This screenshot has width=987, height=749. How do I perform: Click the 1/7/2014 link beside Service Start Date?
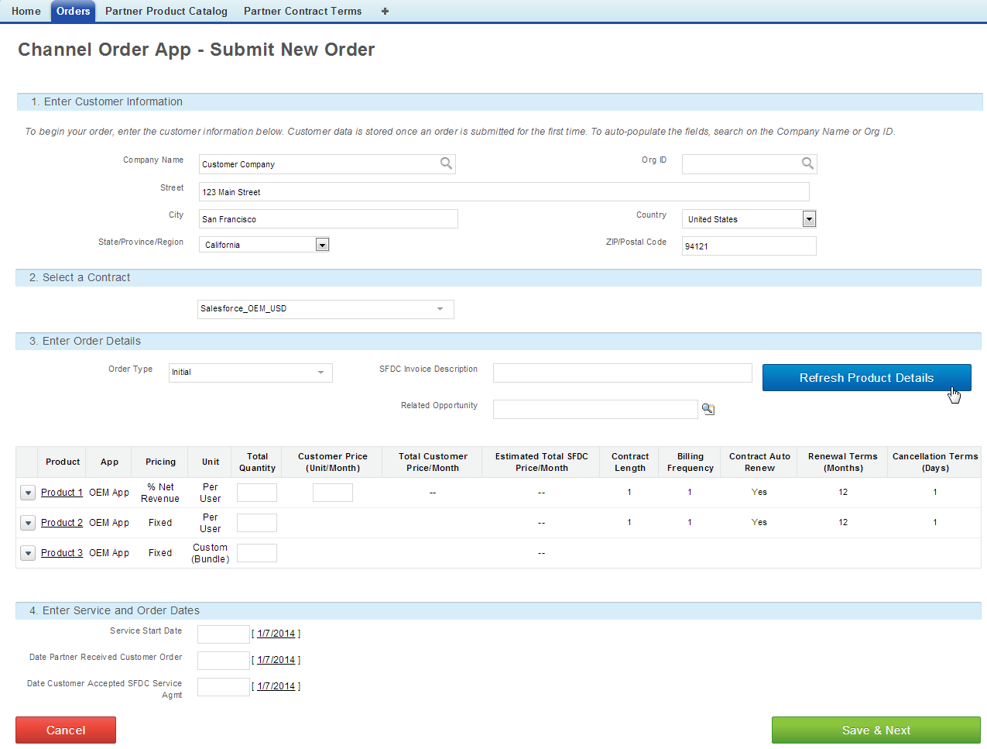(x=276, y=634)
